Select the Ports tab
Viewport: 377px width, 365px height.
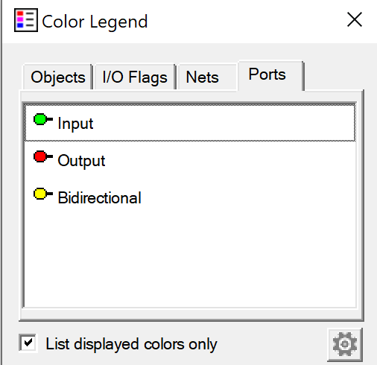pyautogui.click(x=270, y=75)
